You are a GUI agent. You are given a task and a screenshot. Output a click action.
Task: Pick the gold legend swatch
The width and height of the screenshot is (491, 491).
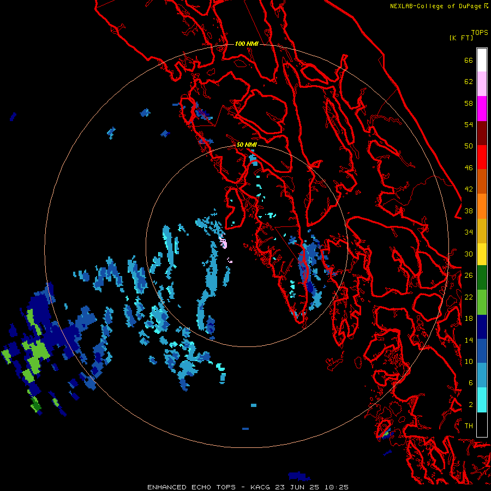(482, 231)
